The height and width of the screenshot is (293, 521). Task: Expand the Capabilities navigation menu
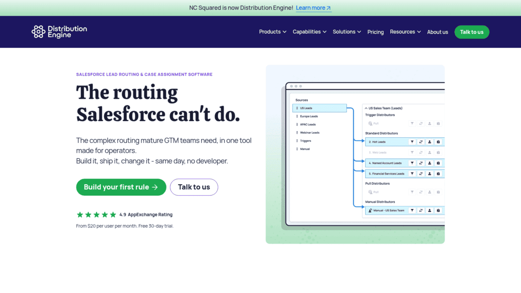[x=309, y=32]
